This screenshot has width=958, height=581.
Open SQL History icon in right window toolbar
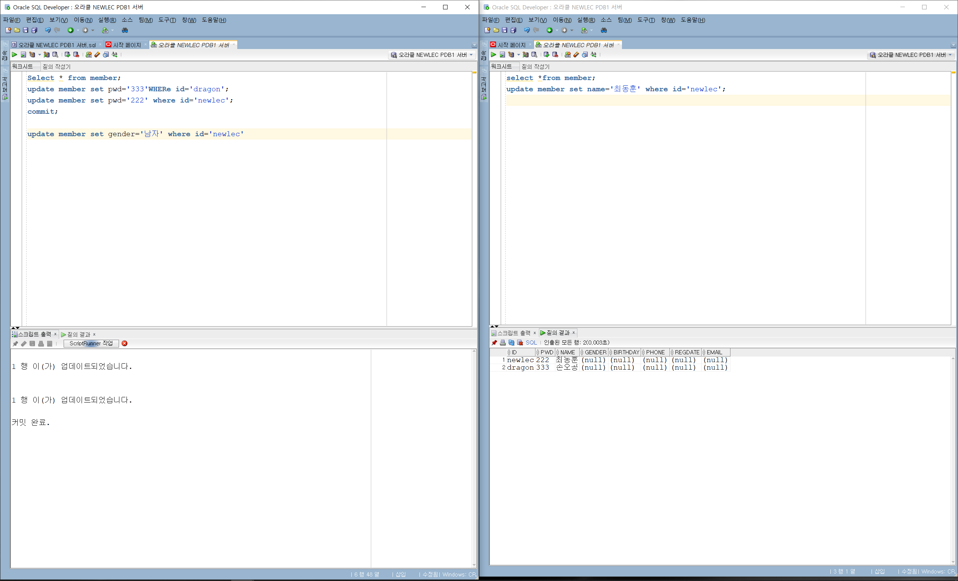[585, 55]
